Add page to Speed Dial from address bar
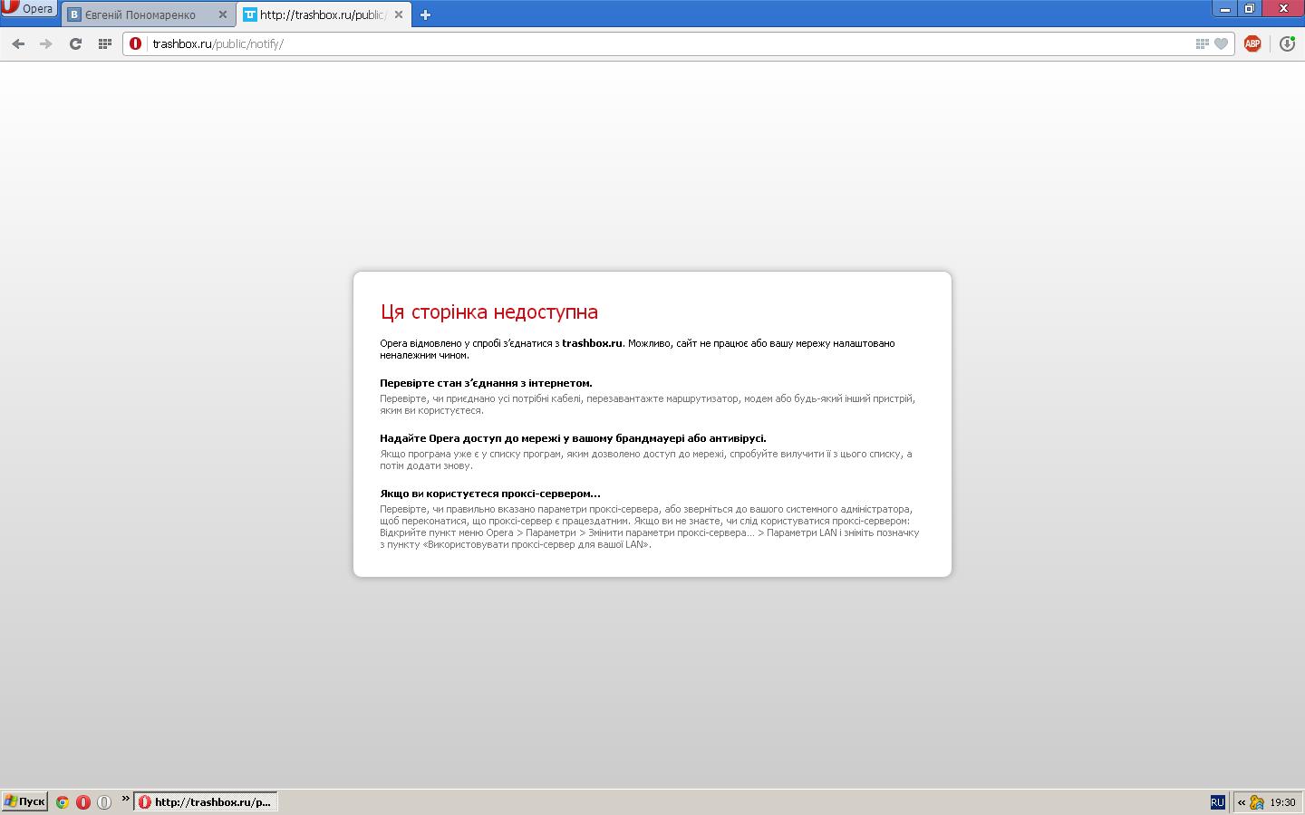Screen dimensions: 1305x815 click(x=1202, y=43)
